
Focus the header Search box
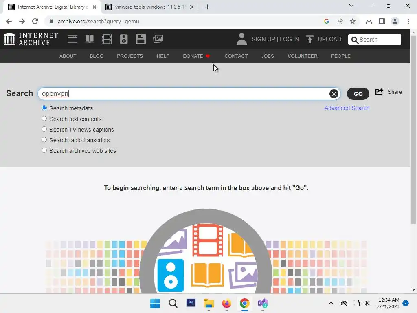[x=375, y=40]
